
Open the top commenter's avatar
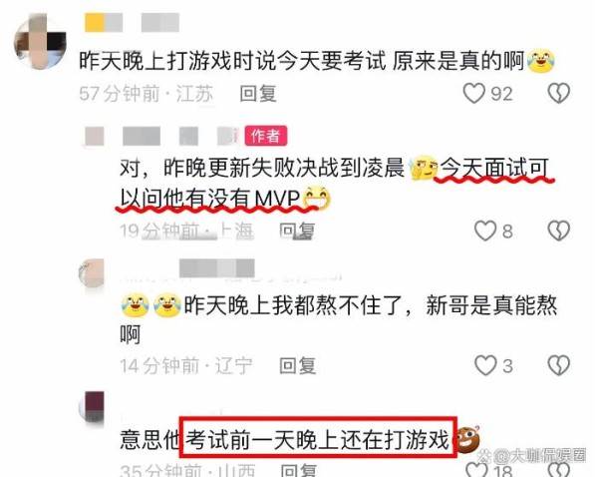(x=40, y=41)
